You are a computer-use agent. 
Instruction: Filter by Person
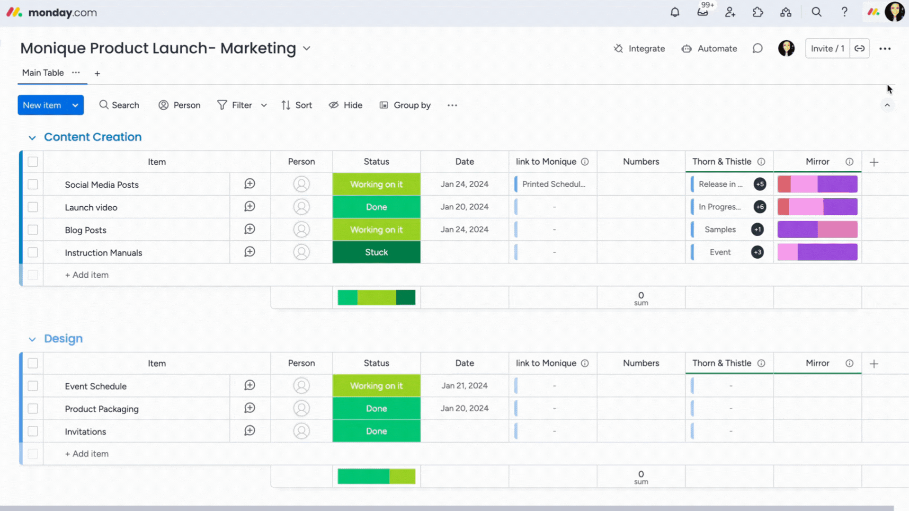(179, 105)
